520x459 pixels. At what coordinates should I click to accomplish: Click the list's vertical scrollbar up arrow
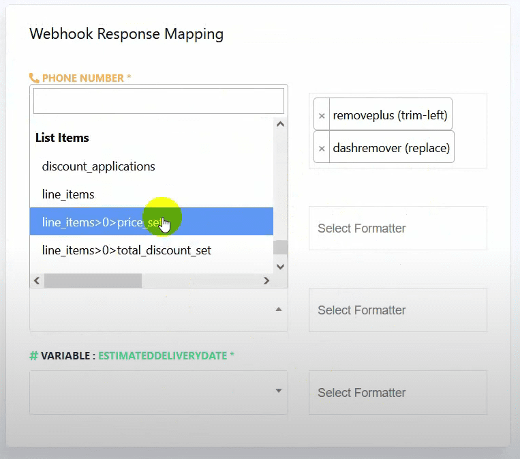280,124
